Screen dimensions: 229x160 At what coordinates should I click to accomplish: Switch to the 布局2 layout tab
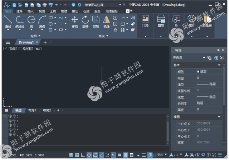[x=47, y=110]
